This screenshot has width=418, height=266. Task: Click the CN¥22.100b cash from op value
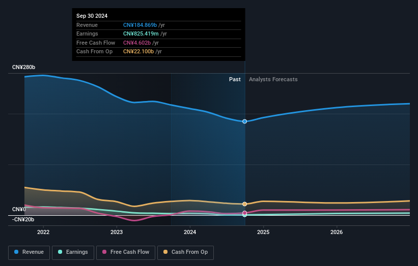tap(138, 52)
